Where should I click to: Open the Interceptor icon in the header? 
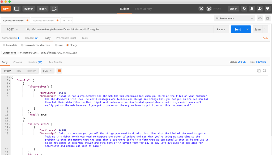(x=201, y=8)
